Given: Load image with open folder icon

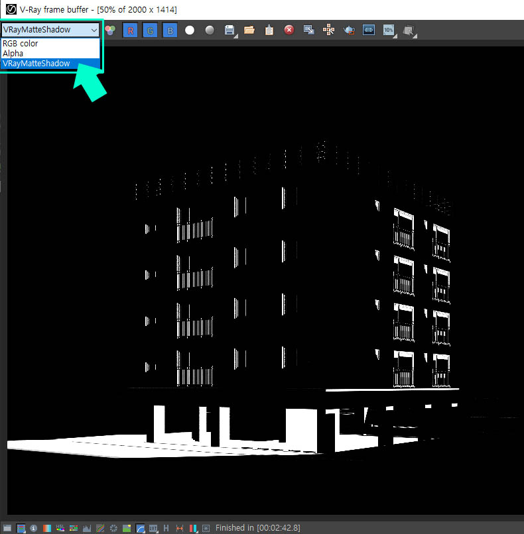Looking at the screenshot, I should (x=249, y=30).
